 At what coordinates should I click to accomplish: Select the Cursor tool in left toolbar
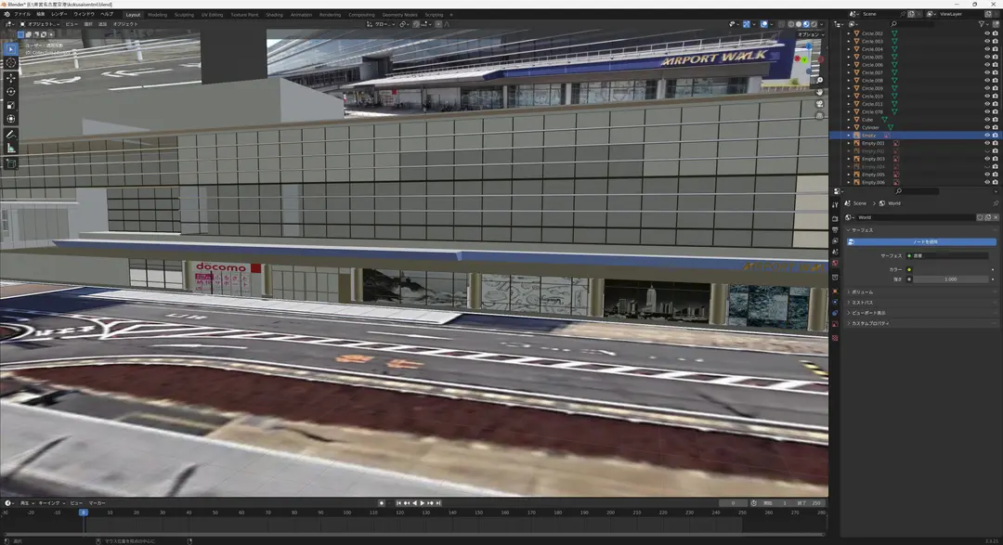point(11,63)
